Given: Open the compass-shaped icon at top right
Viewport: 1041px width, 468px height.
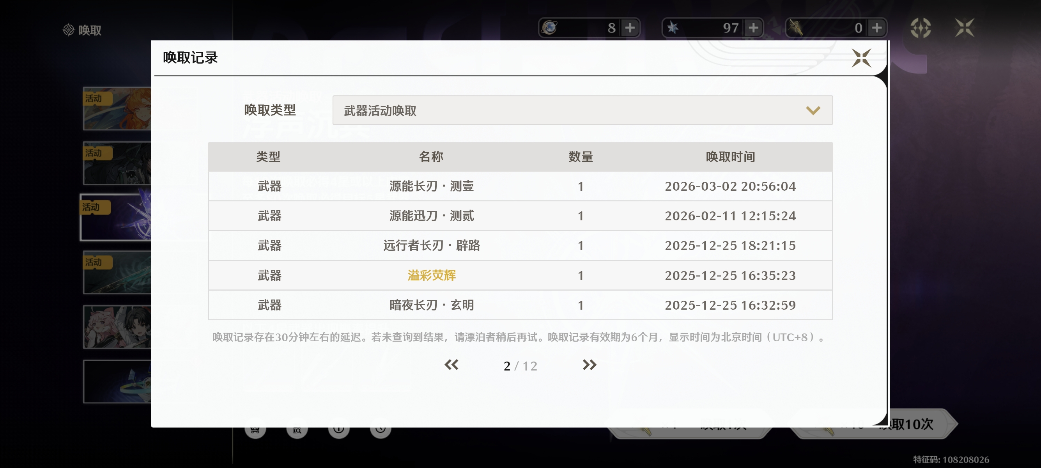Looking at the screenshot, I should [x=921, y=28].
